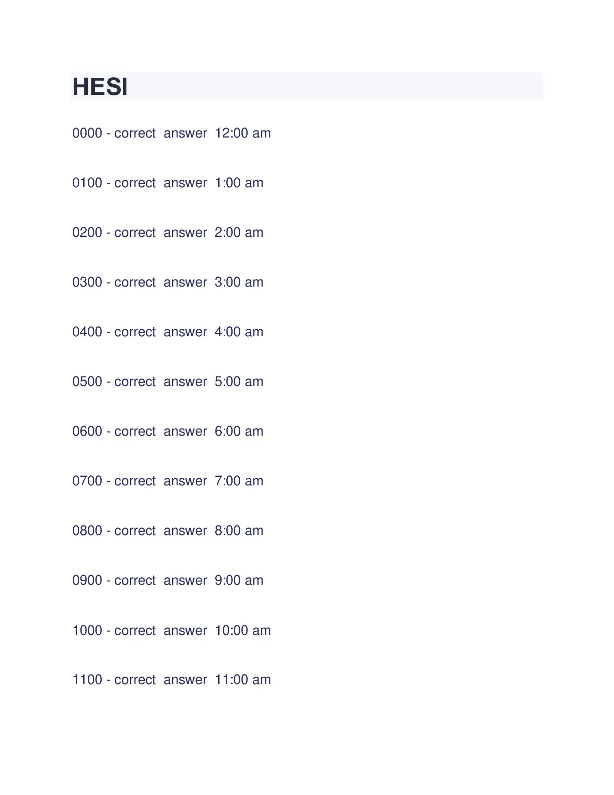The width and height of the screenshot is (614, 795).
Task: Click the 0800 line
Action: [168, 531]
